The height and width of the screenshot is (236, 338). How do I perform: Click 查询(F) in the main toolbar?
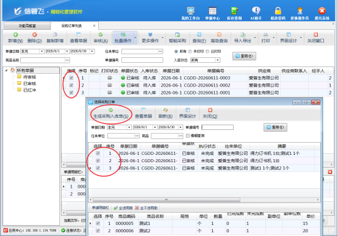coord(199,38)
